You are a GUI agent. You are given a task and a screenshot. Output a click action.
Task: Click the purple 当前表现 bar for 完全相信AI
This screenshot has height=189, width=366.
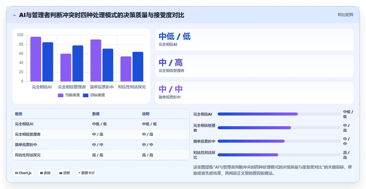click(36, 59)
